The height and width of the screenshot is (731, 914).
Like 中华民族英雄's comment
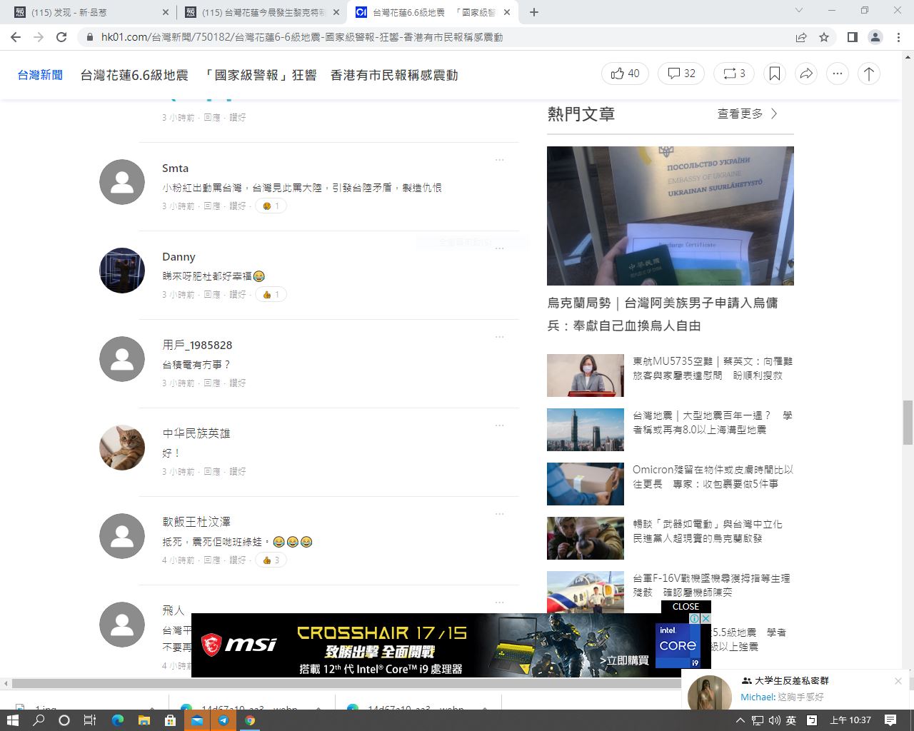coord(238,472)
